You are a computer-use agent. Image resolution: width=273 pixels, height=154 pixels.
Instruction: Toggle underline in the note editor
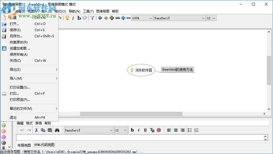[x=145, y=130]
